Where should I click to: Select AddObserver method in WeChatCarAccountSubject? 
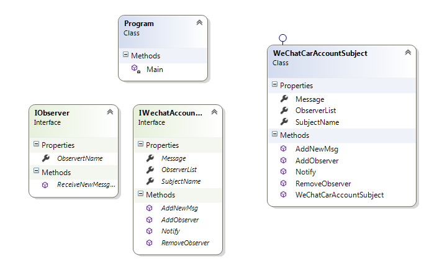coord(317,161)
